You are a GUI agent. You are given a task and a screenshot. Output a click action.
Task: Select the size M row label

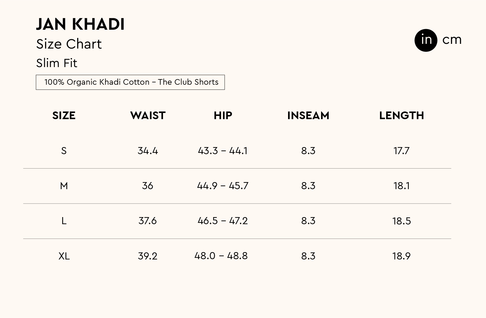click(x=64, y=186)
